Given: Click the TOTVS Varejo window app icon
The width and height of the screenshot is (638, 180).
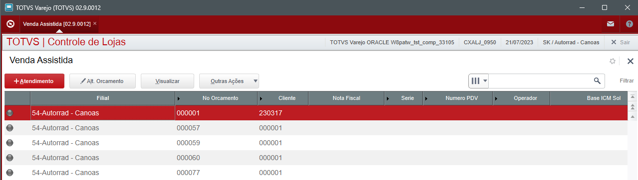Looking at the screenshot, I should (9, 7).
